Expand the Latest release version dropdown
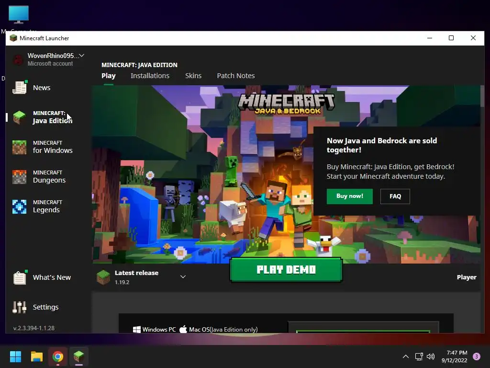Viewport: 490px width, 368px height. pyautogui.click(x=183, y=276)
